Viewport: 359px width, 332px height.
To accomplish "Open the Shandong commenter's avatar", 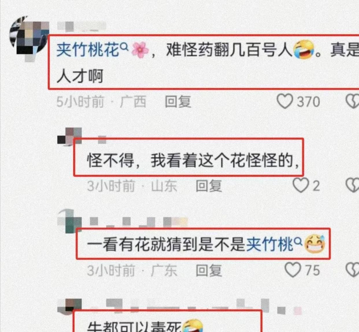I will 70,136.
